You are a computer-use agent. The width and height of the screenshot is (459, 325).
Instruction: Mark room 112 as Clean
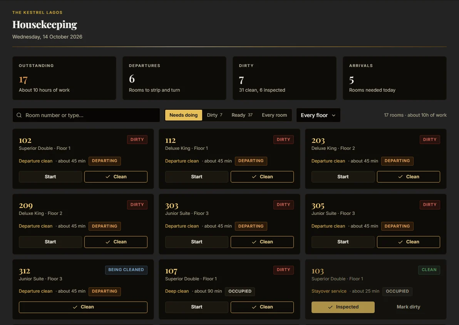pos(262,177)
